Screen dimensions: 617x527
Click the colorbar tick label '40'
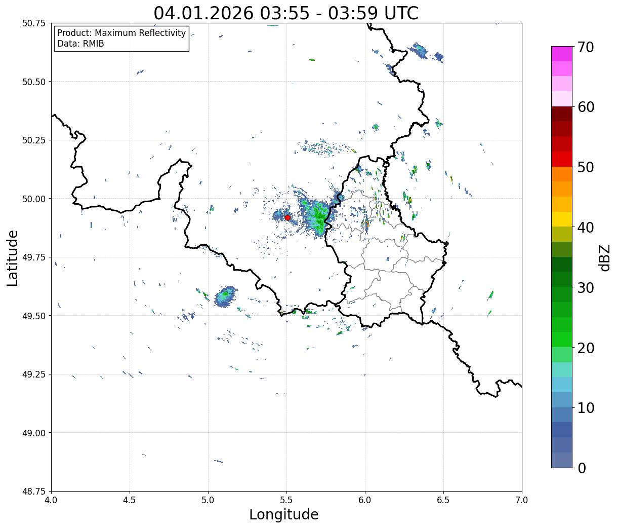point(586,227)
